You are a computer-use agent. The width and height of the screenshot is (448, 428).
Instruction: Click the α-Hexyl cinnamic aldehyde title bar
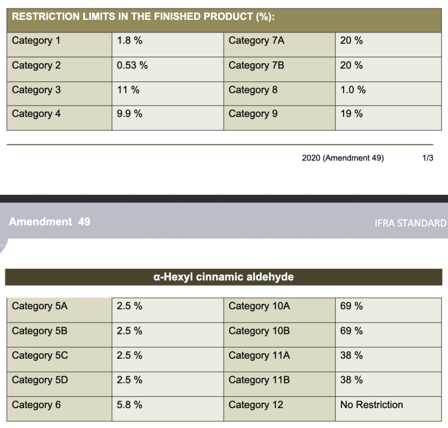pos(224,277)
